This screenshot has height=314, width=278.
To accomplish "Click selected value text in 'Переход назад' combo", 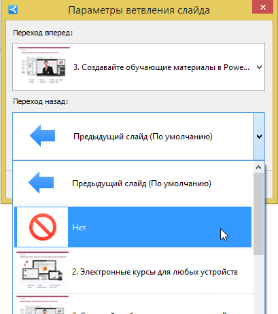I will pyautogui.click(x=143, y=137).
